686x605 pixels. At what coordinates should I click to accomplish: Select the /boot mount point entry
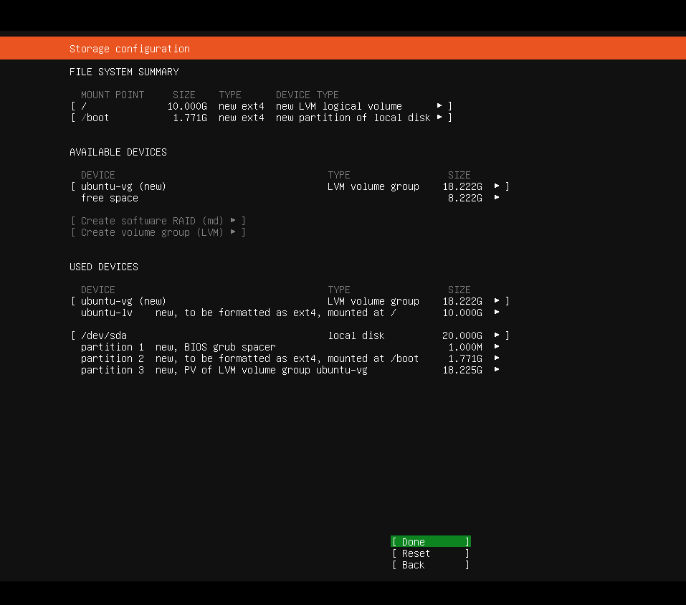262,118
